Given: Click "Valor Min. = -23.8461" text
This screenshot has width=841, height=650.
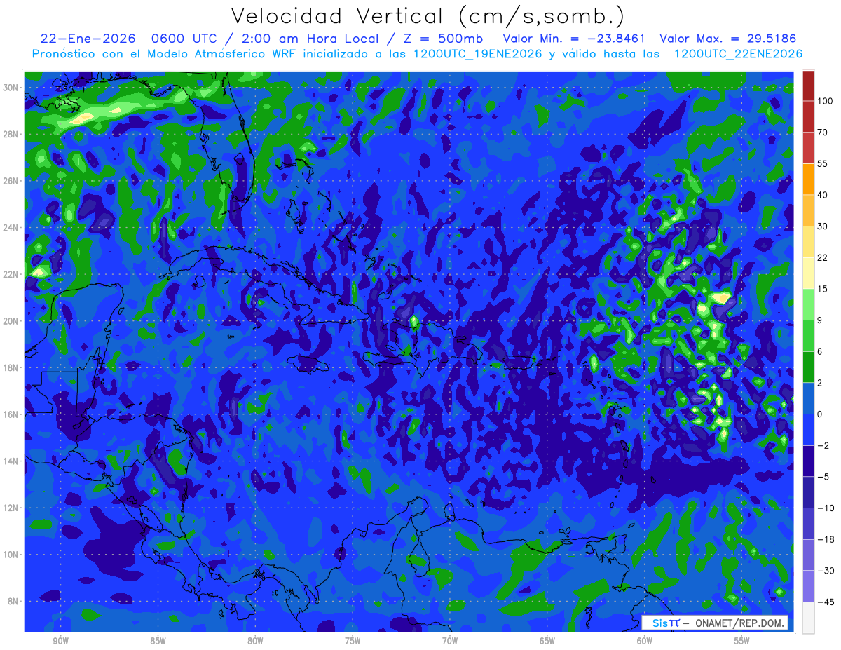Looking at the screenshot, I should (x=575, y=39).
